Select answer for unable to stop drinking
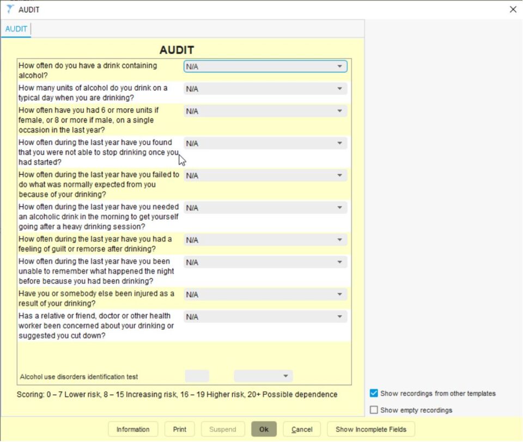This screenshot has height=442, width=523. coord(265,143)
